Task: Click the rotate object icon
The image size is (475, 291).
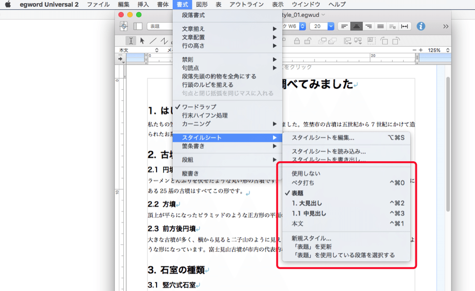Action: pos(384,41)
